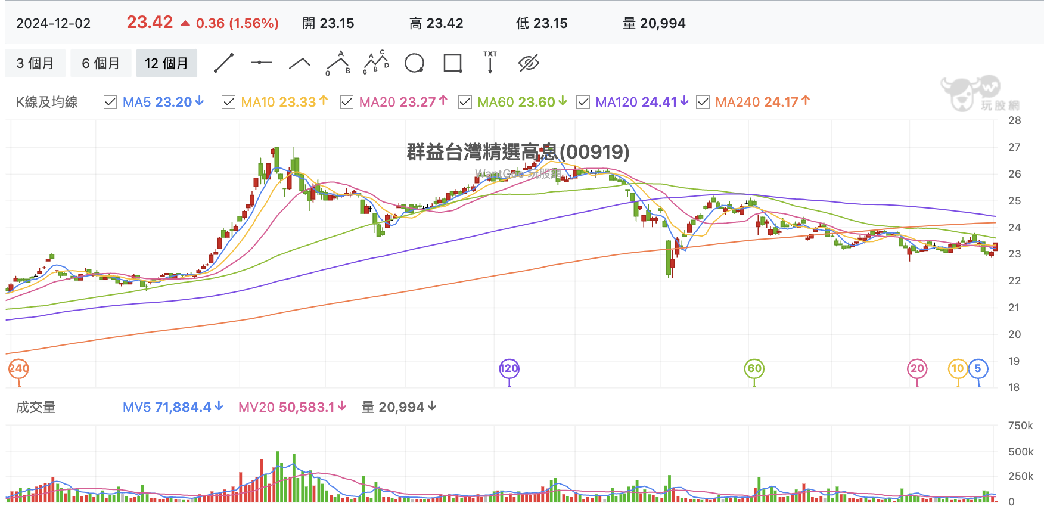Click the MV5 71,884.4 volume label
The height and width of the screenshot is (509, 1044).
(173, 407)
